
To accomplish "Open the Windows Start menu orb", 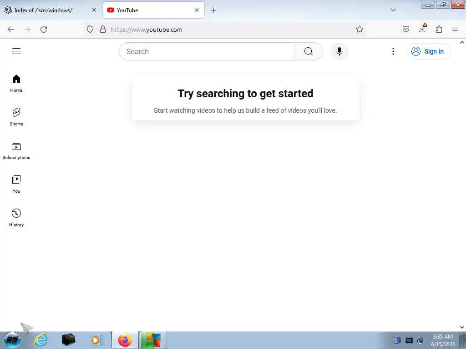I will [x=12, y=340].
